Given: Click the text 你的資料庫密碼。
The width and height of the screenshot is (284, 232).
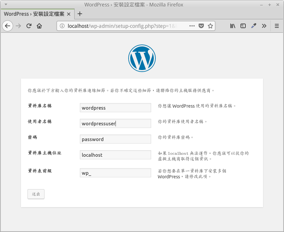Looking at the screenshot, I should click(x=175, y=137).
